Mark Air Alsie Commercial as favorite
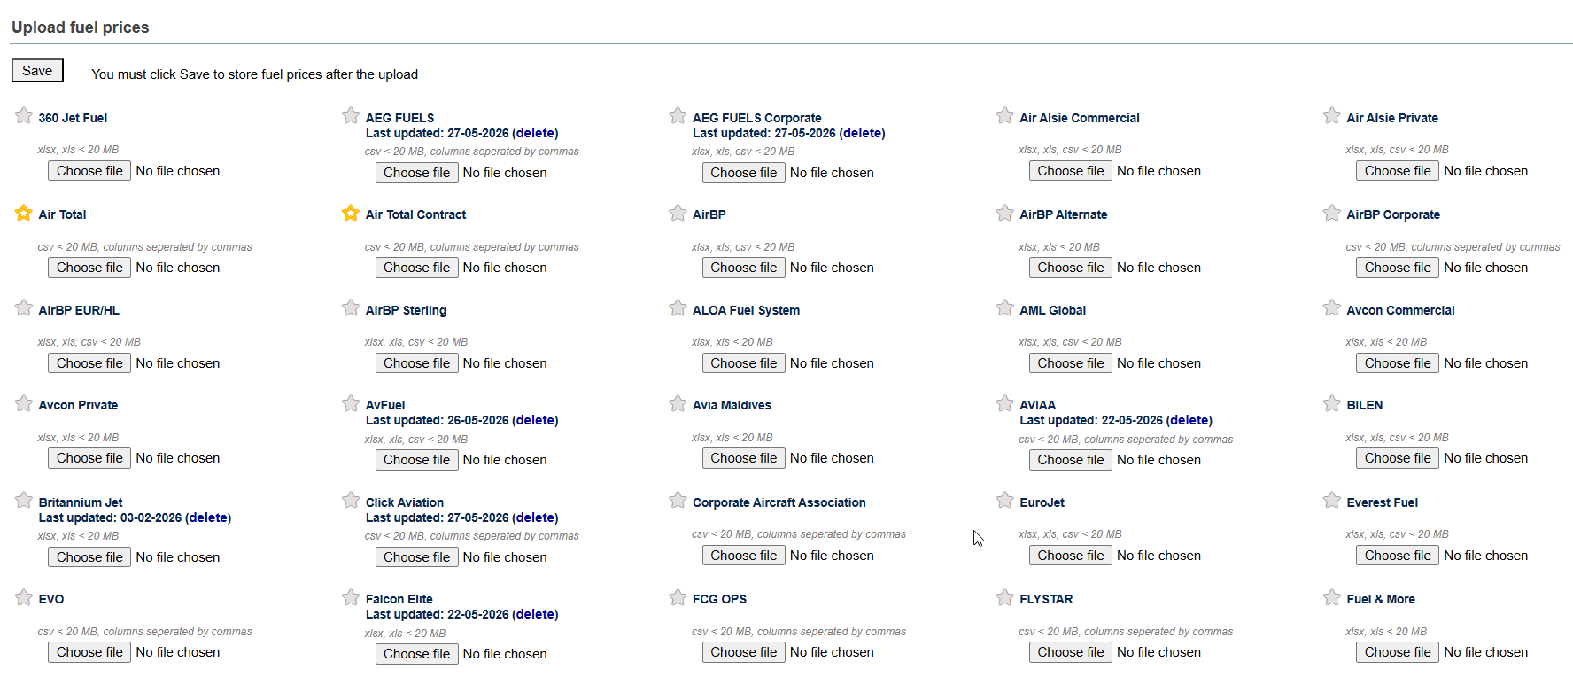Image resolution: width=1573 pixels, height=677 pixels. (x=1004, y=116)
